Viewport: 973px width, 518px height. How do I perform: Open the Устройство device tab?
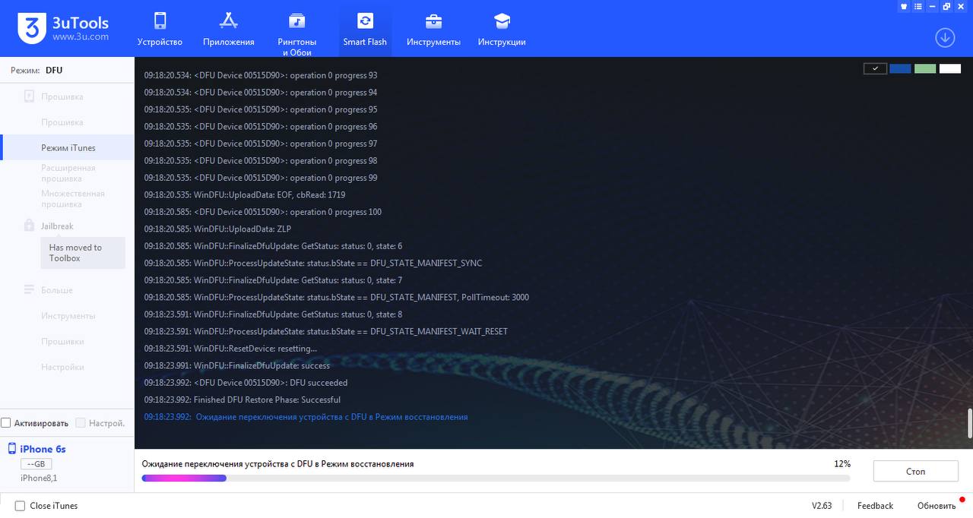160,29
